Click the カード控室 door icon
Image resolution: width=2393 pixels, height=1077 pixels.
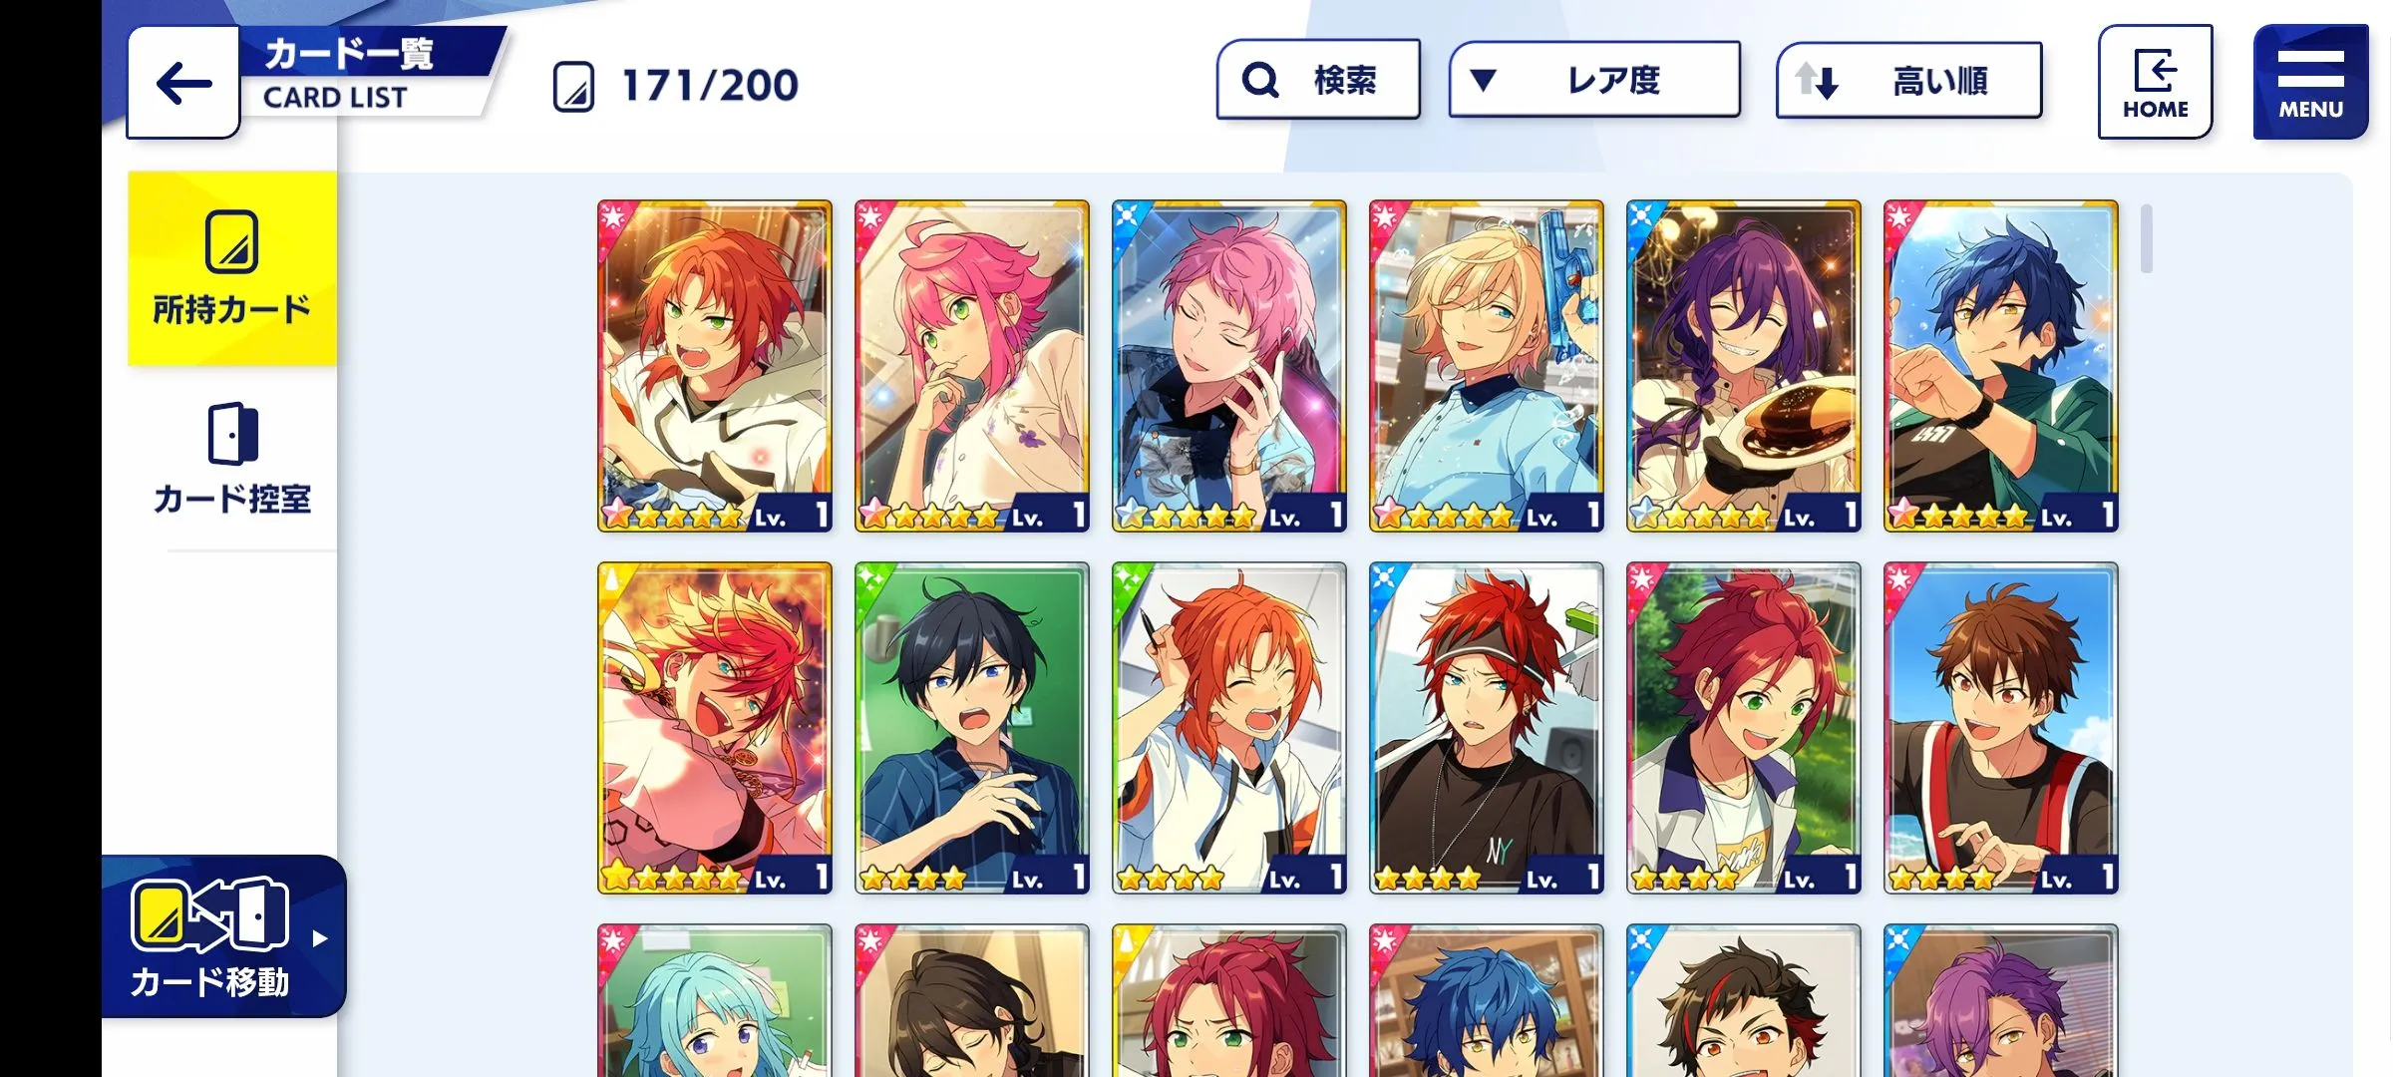pyautogui.click(x=232, y=433)
